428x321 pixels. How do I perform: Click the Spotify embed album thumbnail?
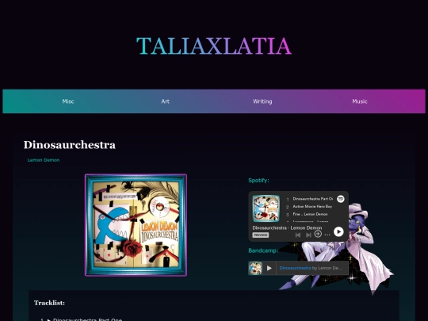click(266, 208)
